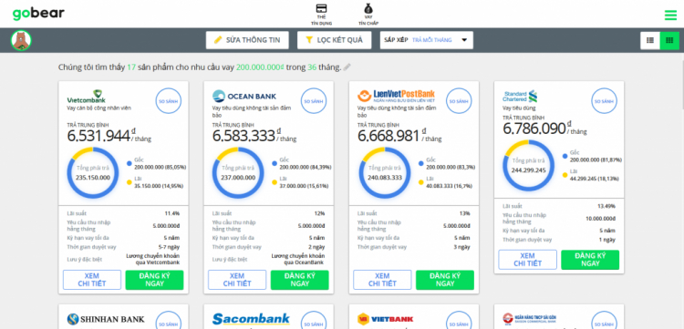Click Lương chuyển khoản qua OceanBank note

click(x=298, y=259)
